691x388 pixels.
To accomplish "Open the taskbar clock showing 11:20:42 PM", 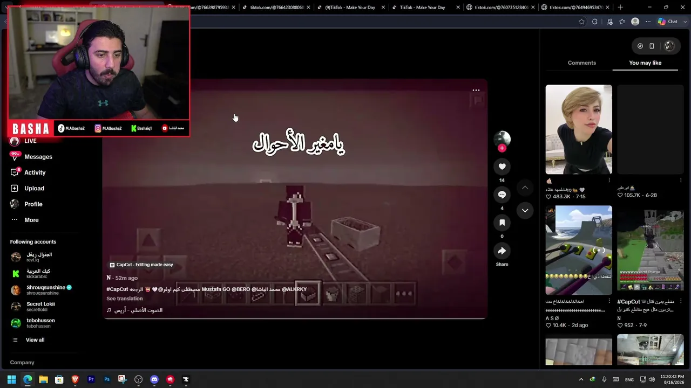I will (x=671, y=379).
